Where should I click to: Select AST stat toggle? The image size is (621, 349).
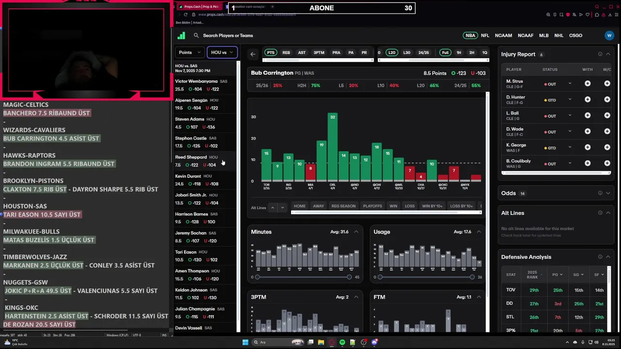coord(302,52)
